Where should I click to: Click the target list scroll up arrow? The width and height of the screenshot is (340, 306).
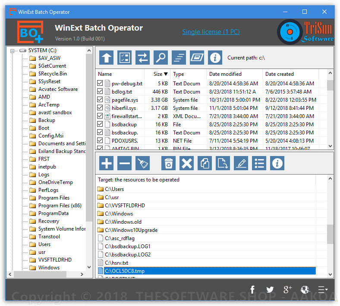pyautogui.click(x=330, y=178)
